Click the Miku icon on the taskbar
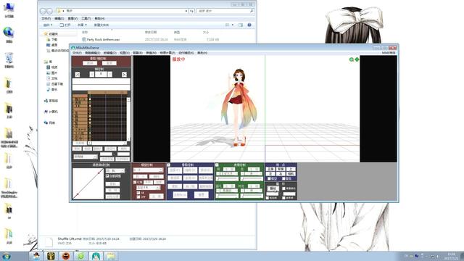The width and height of the screenshot is (464, 261). pyautogui.click(x=96, y=256)
